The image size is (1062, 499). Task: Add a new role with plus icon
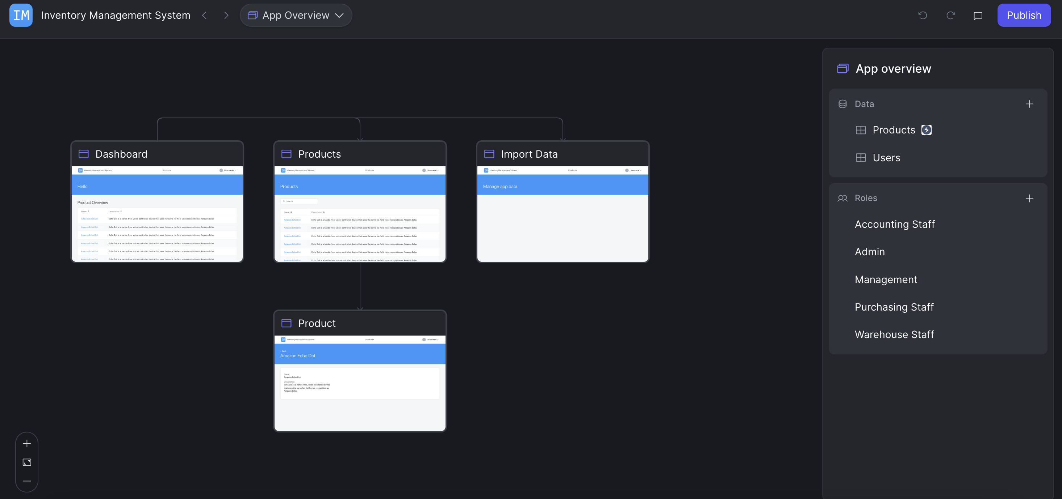tap(1029, 199)
